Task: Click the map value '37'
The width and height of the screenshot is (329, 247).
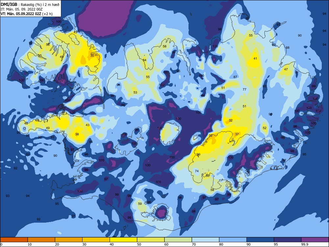Action: click(237, 134)
